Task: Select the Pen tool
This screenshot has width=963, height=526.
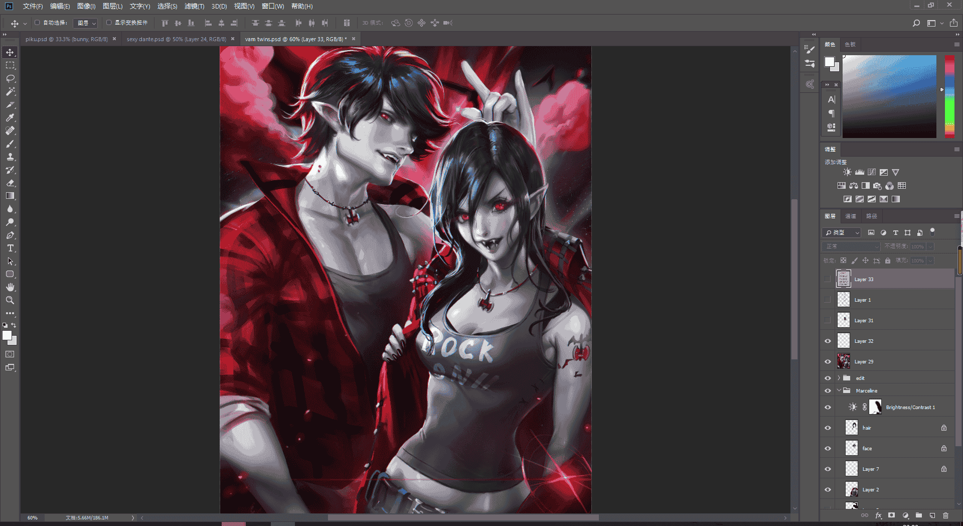Action: point(10,235)
